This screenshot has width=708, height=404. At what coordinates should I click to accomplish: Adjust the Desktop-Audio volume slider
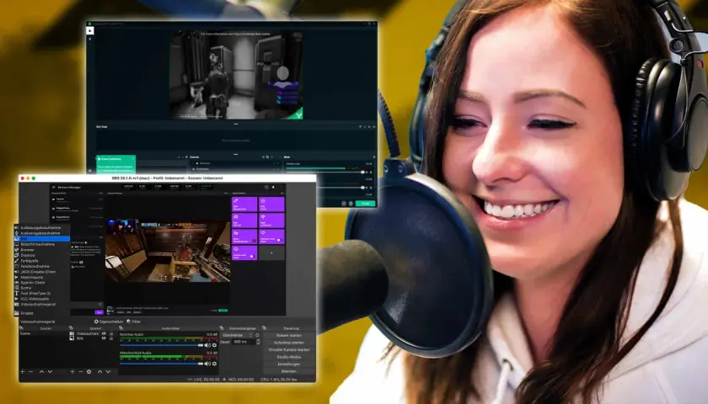point(162,345)
